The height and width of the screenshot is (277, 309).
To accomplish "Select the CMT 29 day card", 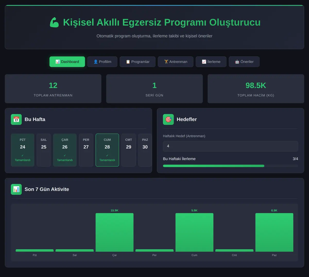I will (x=128, y=150).
